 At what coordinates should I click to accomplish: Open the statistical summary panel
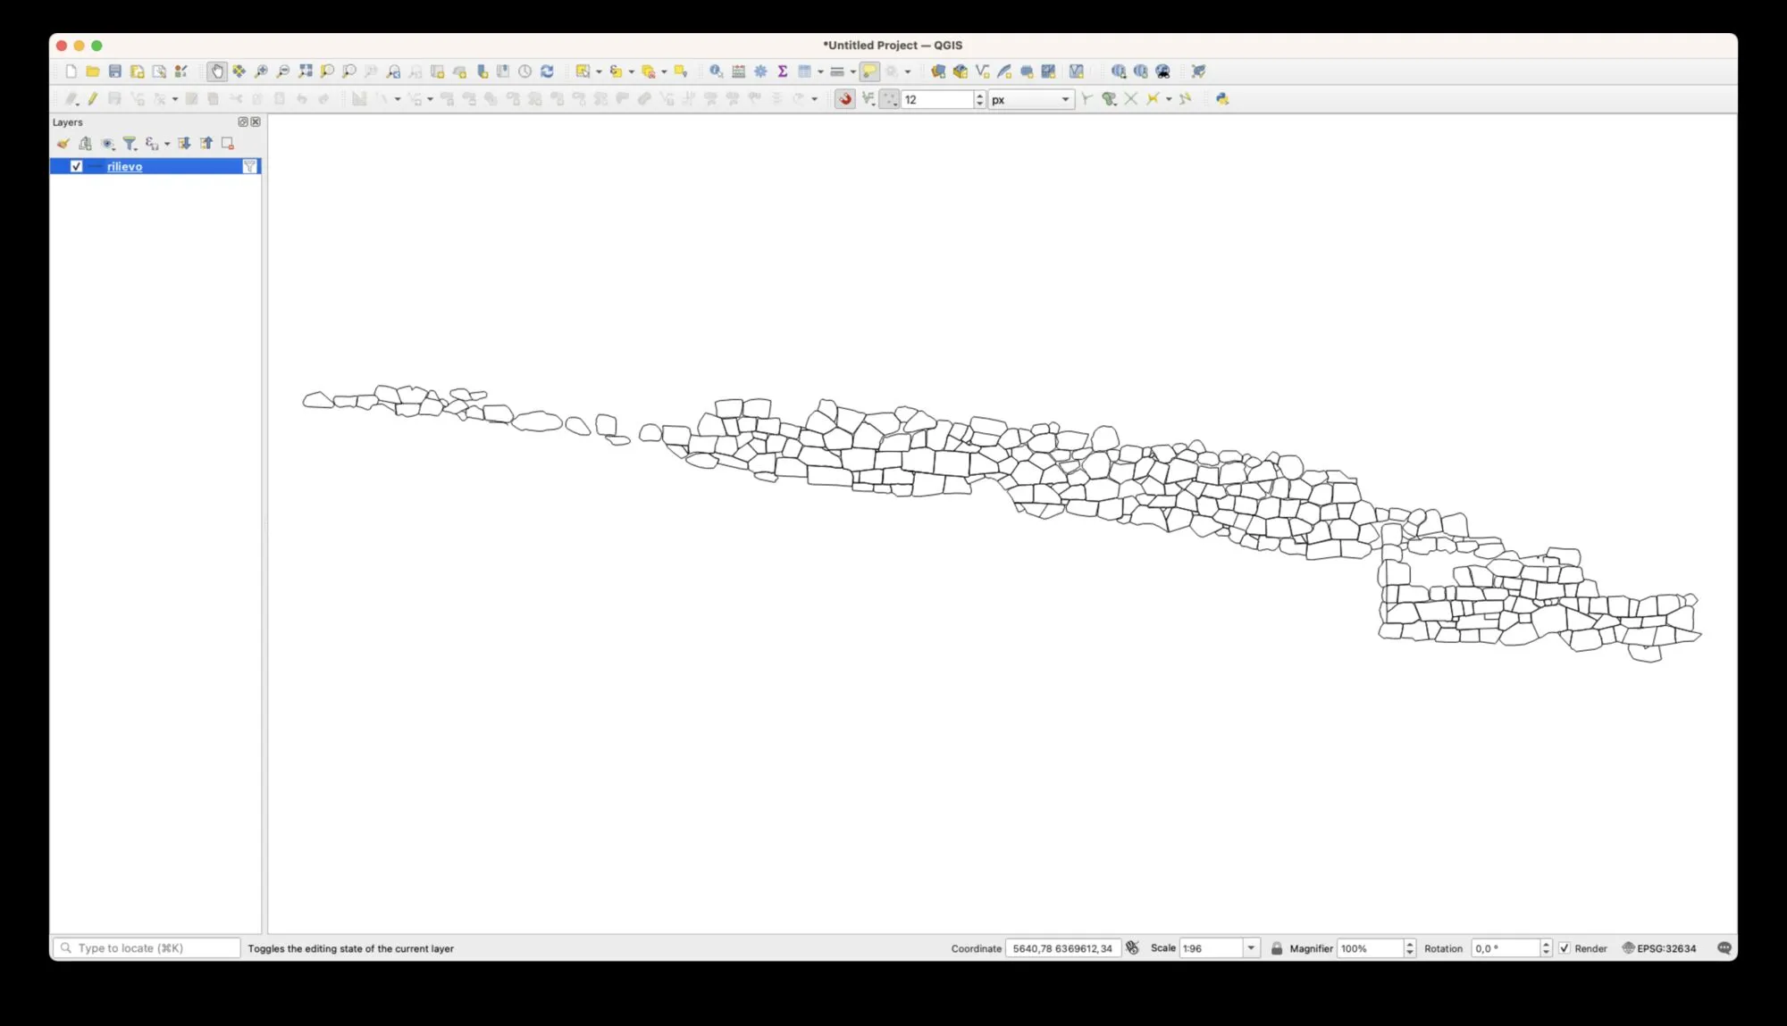[x=782, y=71]
